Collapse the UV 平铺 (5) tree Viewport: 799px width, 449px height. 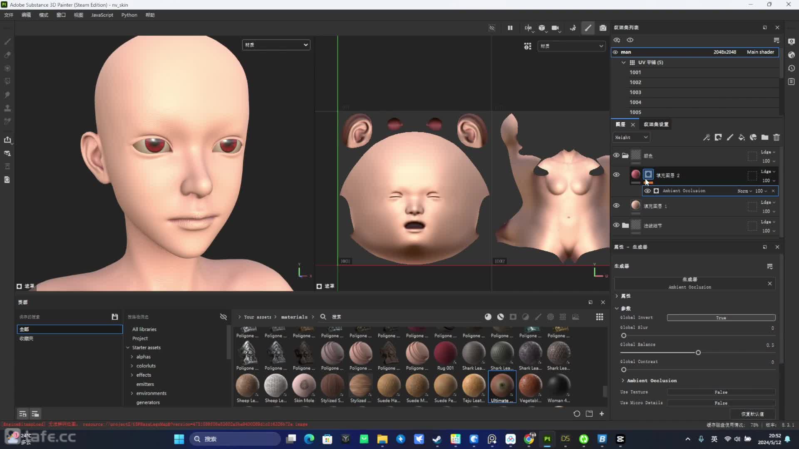tap(623, 62)
